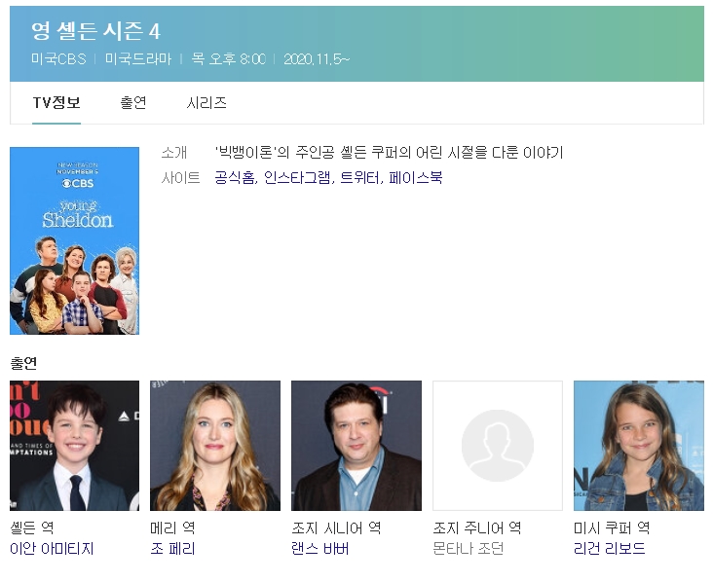Click the name 몬타나 조던

click(x=468, y=549)
